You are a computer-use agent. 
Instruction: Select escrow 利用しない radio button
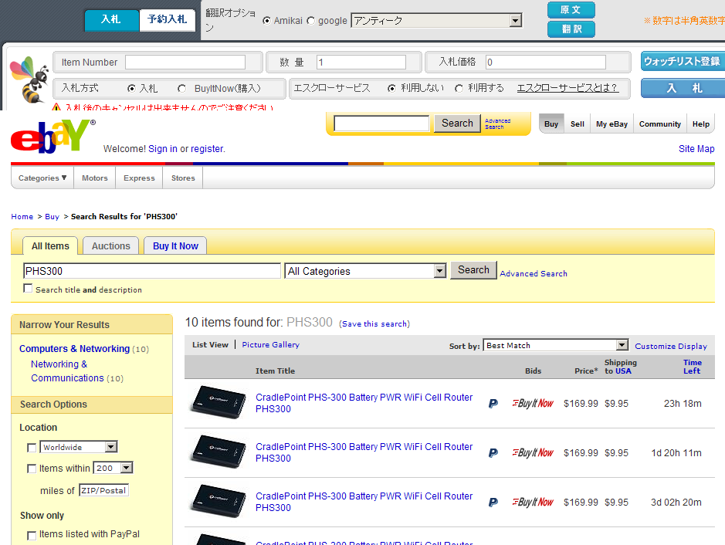(x=391, y=88)
